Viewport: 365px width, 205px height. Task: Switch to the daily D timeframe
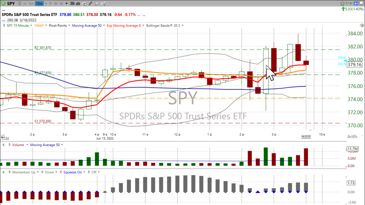50,3
